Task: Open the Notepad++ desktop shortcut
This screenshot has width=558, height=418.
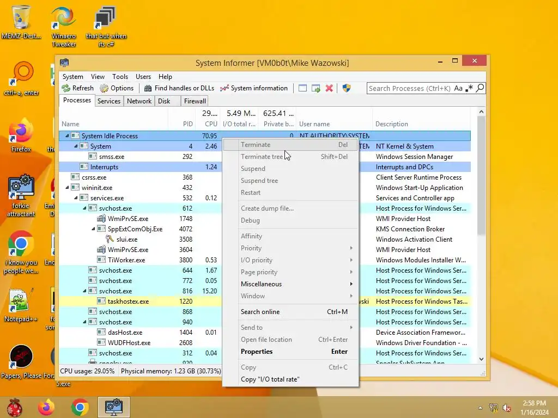Action: point(21,305)
